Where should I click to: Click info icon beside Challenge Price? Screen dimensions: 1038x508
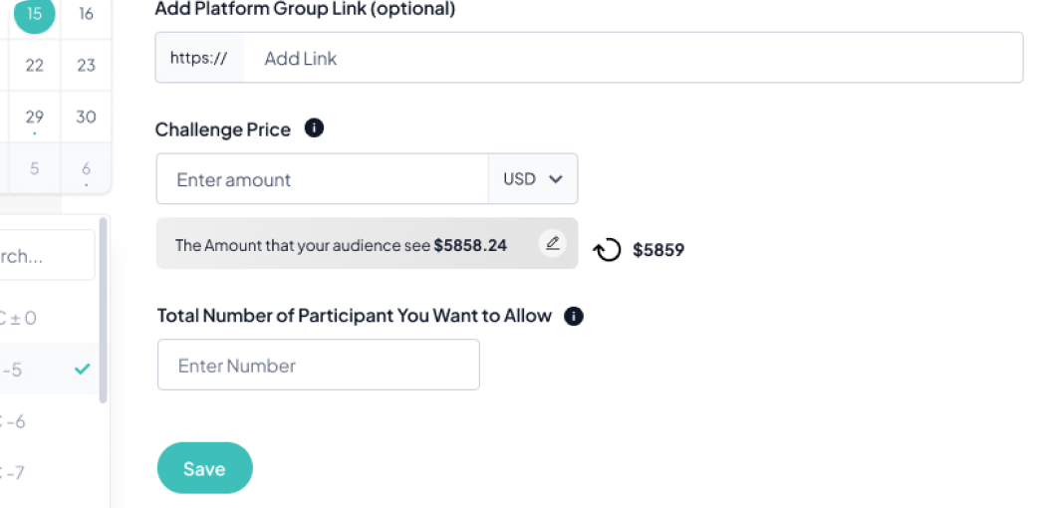[x=314, y=128]
